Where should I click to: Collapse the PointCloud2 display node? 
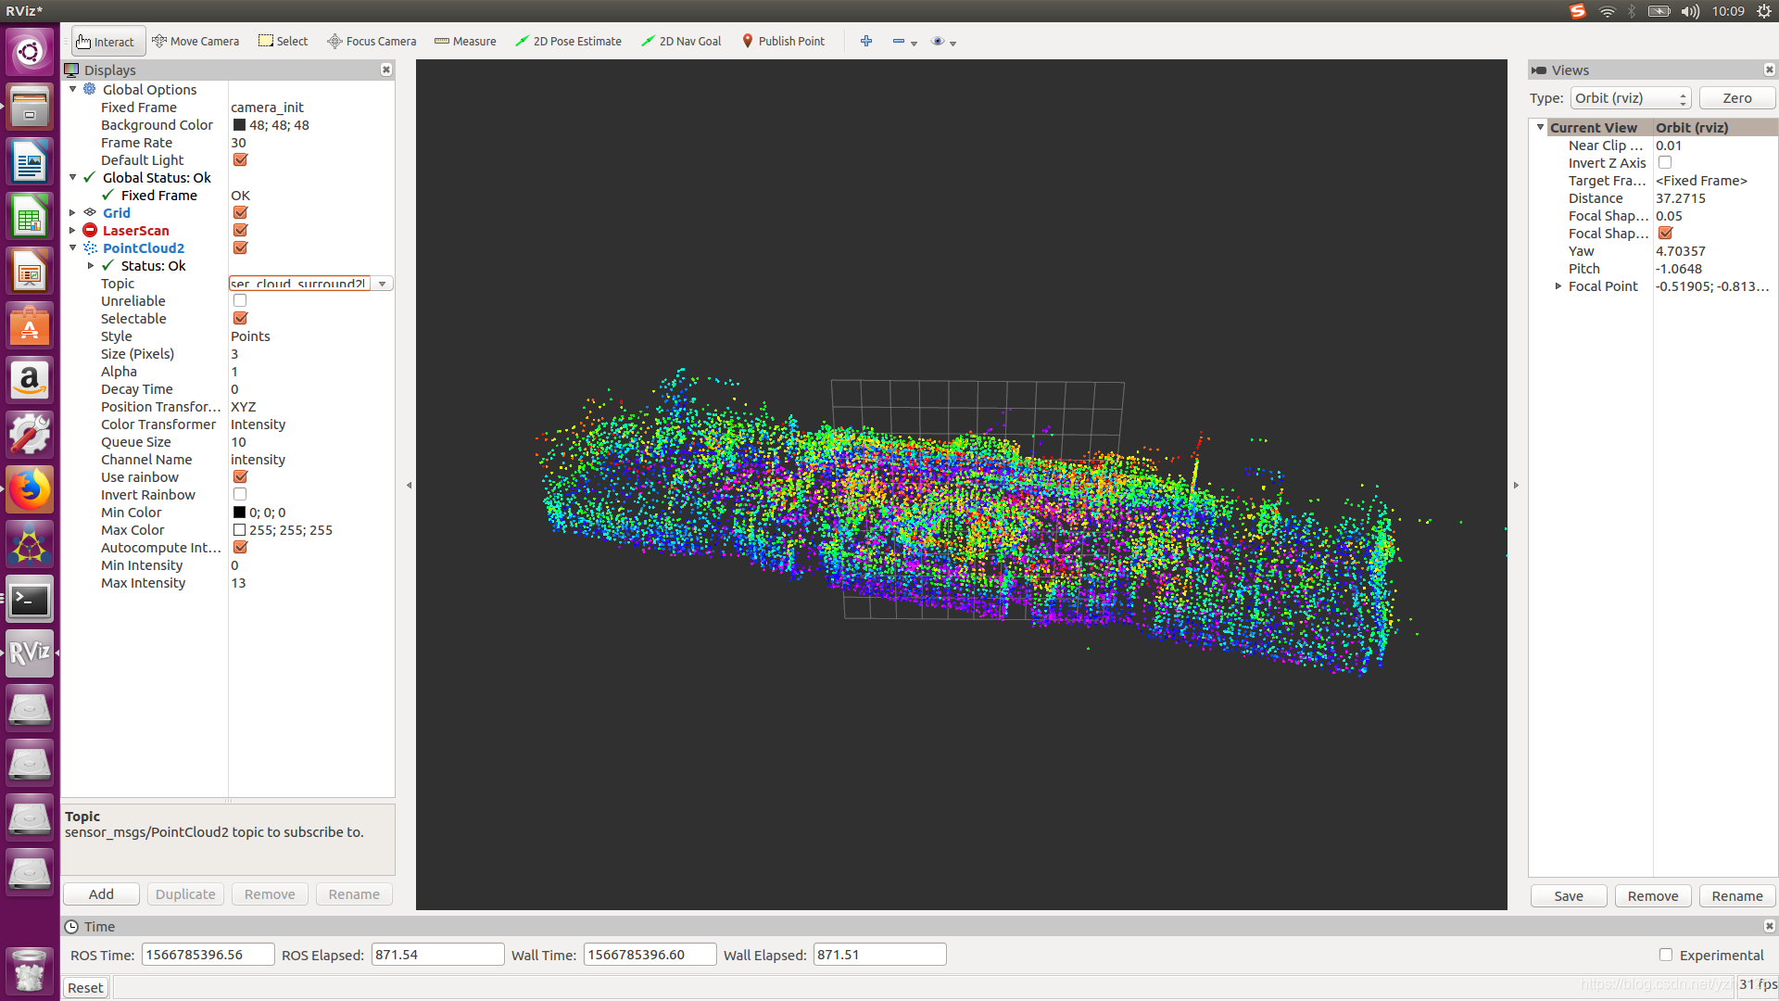(x=73, y=248)
